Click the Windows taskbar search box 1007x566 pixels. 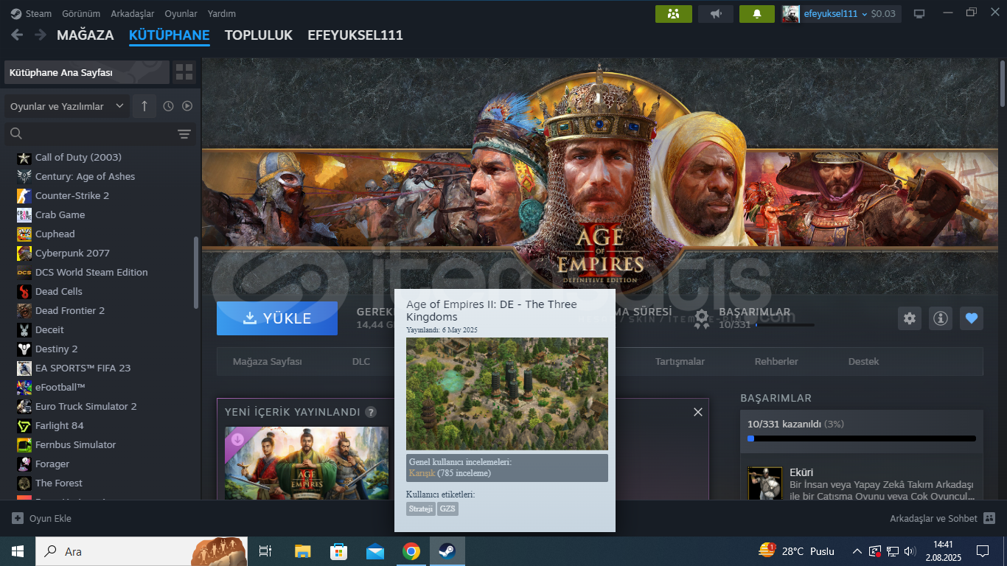[142, 551]
